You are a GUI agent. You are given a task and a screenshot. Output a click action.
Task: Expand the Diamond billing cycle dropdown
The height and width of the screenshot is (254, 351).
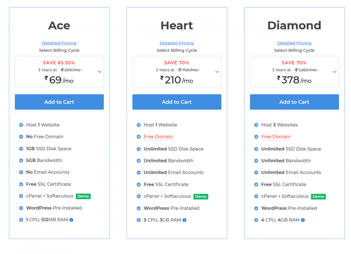[335, 72]
